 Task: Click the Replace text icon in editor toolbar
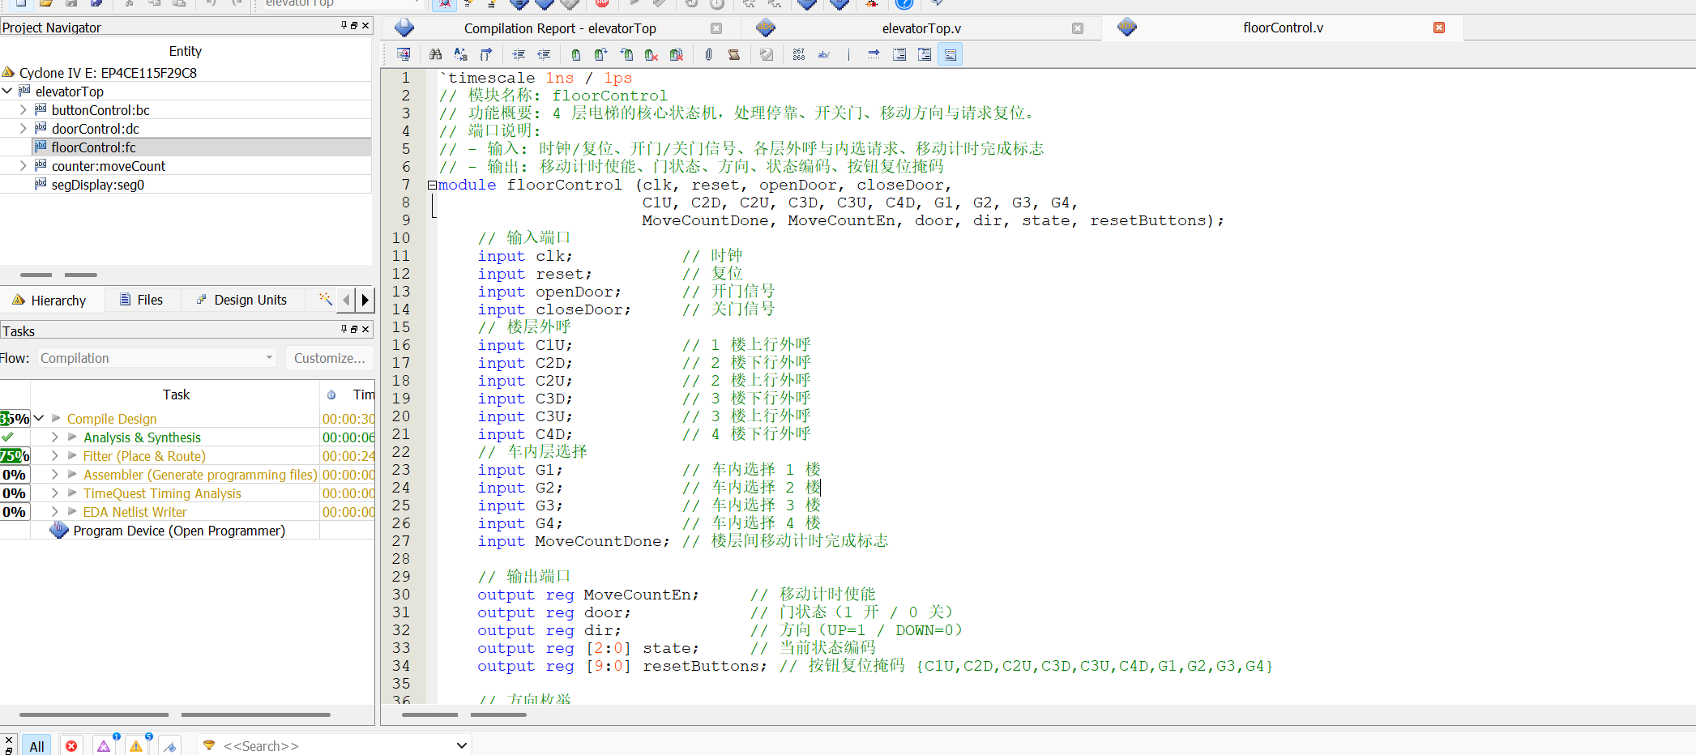[461, 54]
